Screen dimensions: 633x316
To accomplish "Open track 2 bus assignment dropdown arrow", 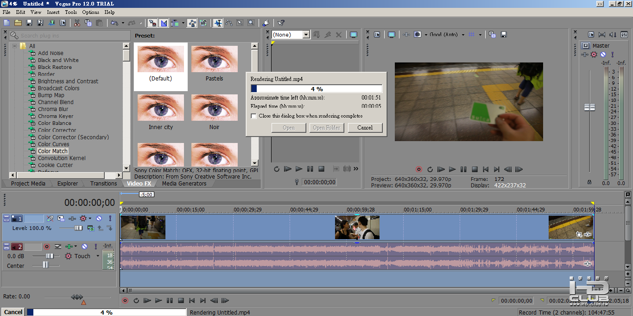I will tap(76, 247).
